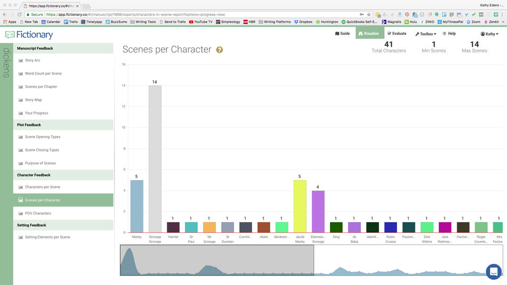
Task: Click the Kathy Edens Chrome profile button
Action: (x=491, y=5)
